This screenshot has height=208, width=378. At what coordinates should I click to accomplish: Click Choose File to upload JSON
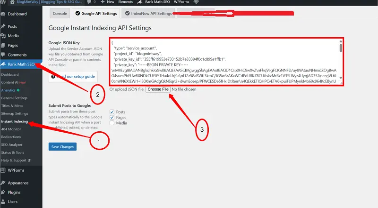157,89
